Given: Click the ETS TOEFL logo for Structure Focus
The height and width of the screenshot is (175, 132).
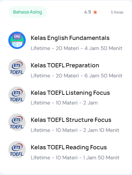Looking at the screenshot, I should click(x=17, y=122).
